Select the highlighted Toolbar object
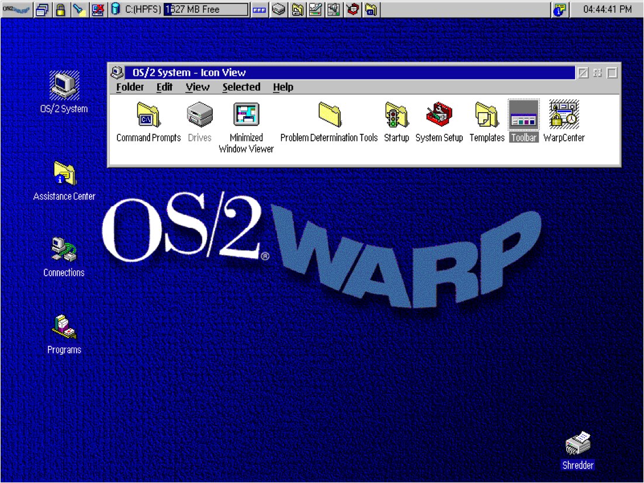The image size is (644, 483). pos(524,121)
